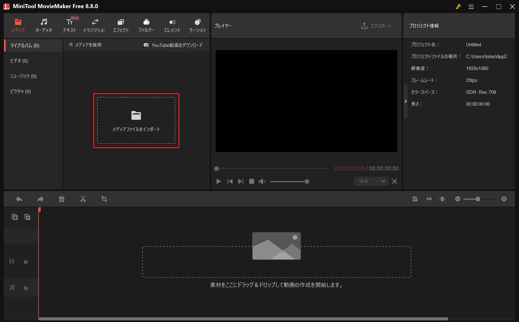Viewport: 519px width, 322px height.
Task: Switch to the トランジション (Transition) tab
Action: pyautogui.click(x=95, y=26)
